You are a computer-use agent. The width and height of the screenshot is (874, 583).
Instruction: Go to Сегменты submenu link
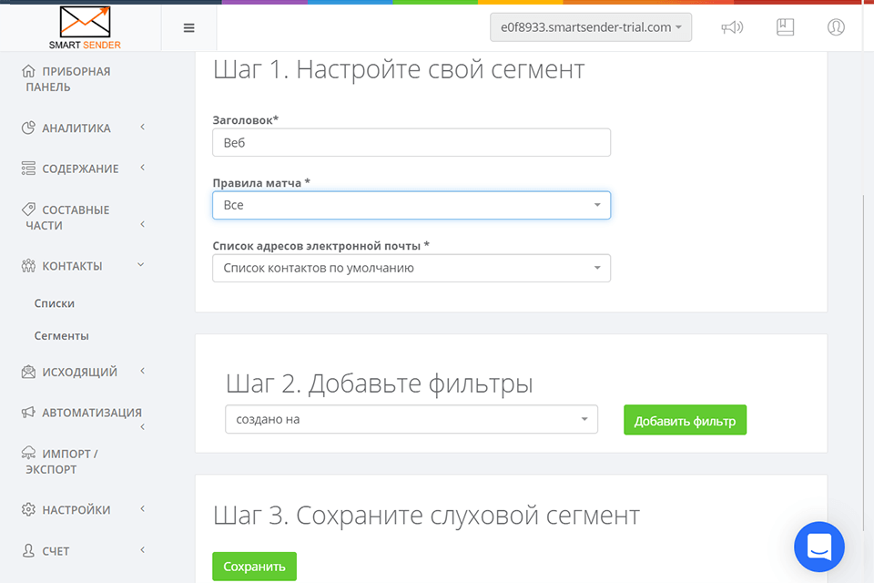click(61, 336)
